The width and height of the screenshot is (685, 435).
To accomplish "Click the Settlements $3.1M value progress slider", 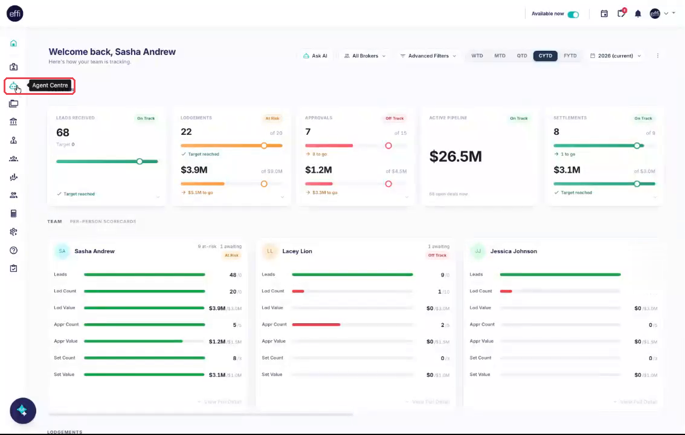I will point(604,184).
